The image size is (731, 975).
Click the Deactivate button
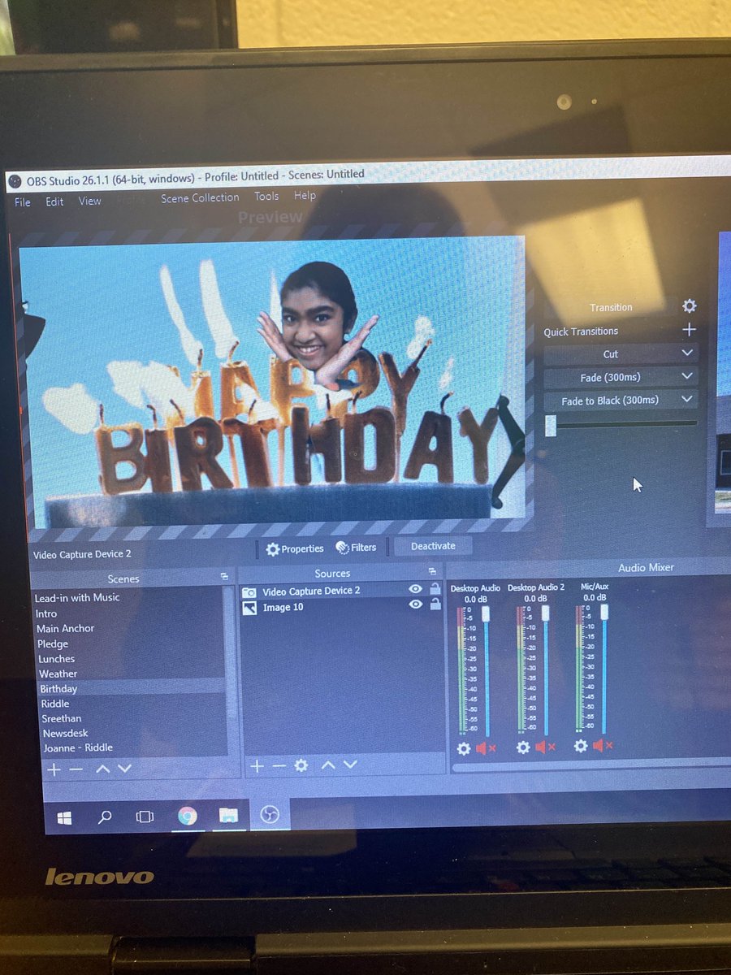(433, 546)
